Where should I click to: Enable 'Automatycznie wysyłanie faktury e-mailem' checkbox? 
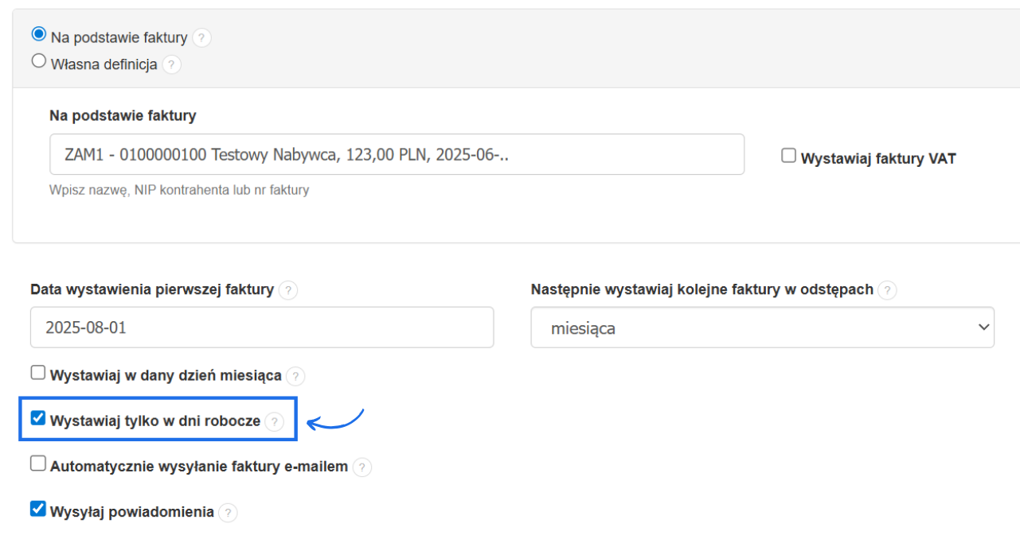[38, 464]
